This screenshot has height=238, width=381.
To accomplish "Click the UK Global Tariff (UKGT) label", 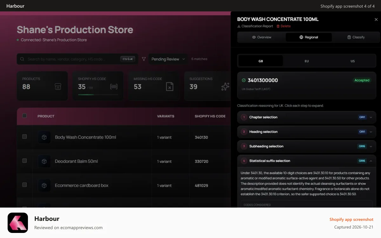I will coord(256,89).
